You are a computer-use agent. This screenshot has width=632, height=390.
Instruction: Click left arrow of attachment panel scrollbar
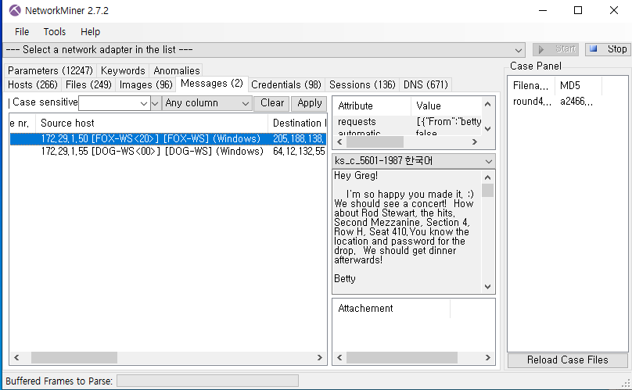(339, 357)
